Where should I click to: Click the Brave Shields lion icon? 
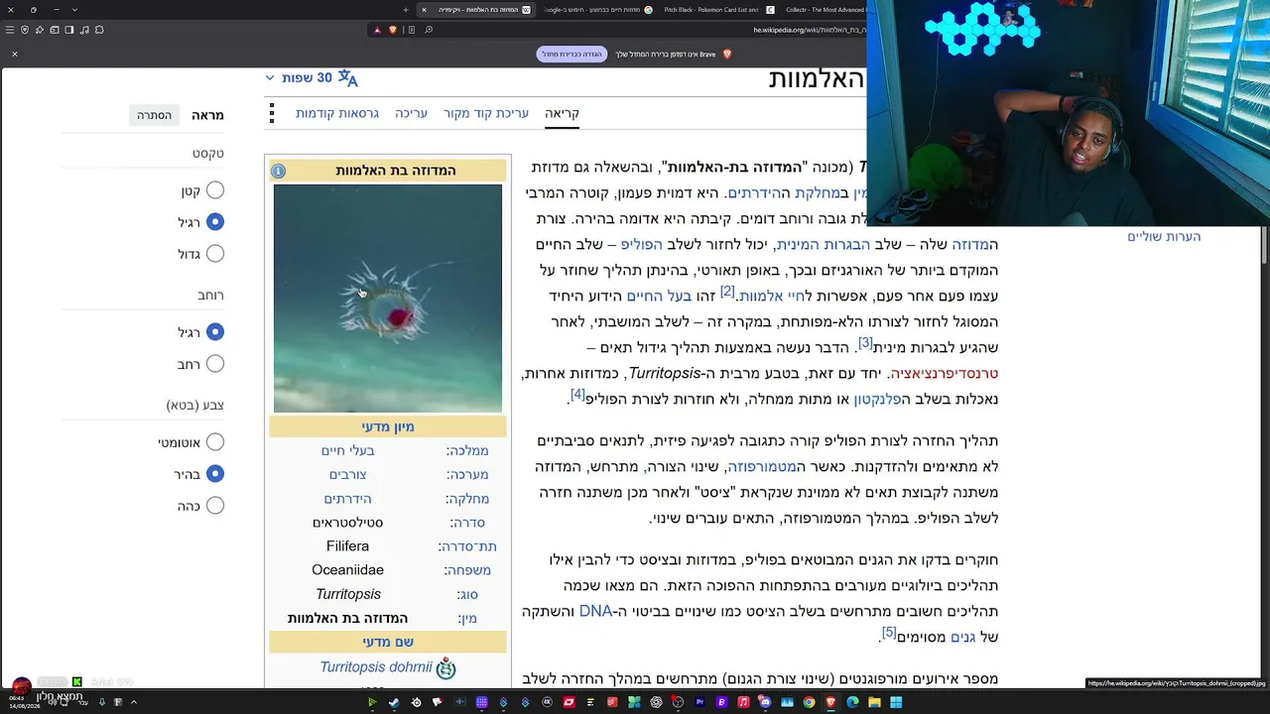click(x=393, y=30)
